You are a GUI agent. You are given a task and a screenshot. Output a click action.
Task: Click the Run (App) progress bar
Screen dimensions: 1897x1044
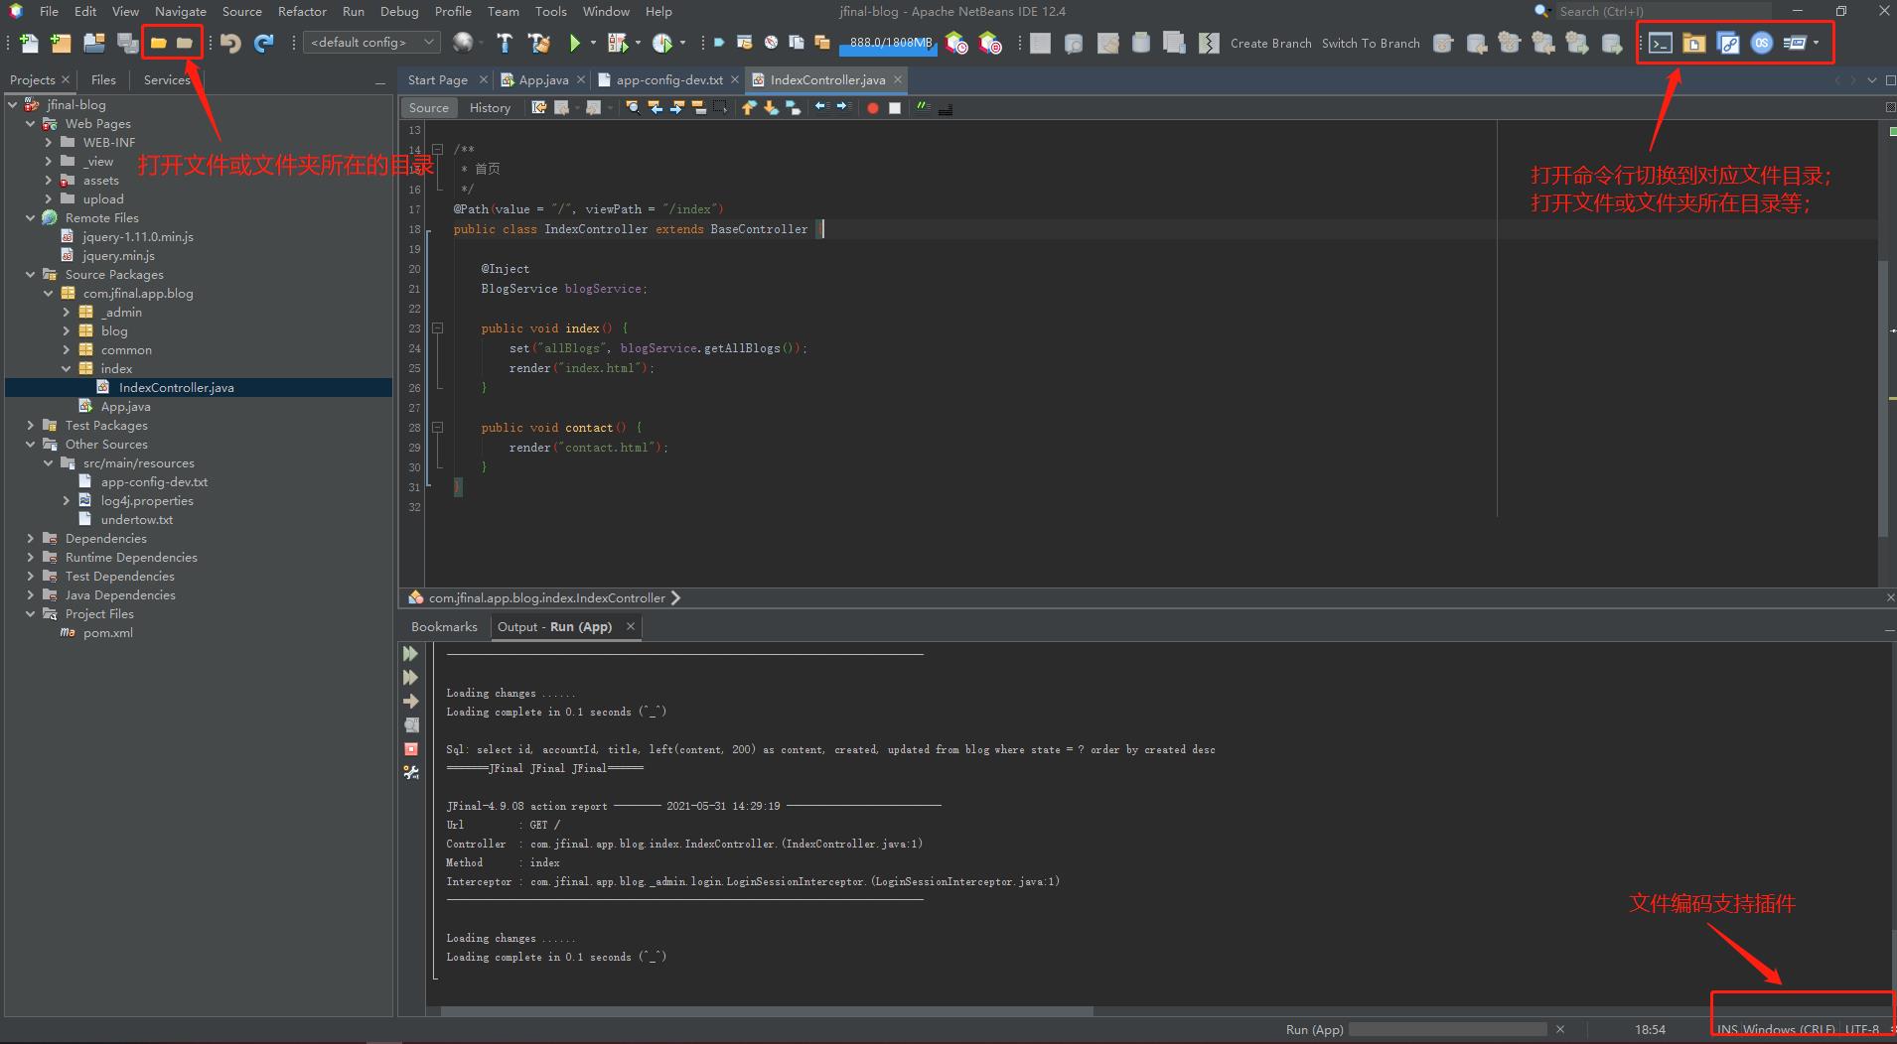point(1448,1029)
